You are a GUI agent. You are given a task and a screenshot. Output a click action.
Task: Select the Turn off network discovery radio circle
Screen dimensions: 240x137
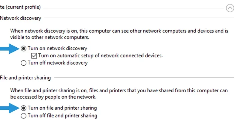23,63
